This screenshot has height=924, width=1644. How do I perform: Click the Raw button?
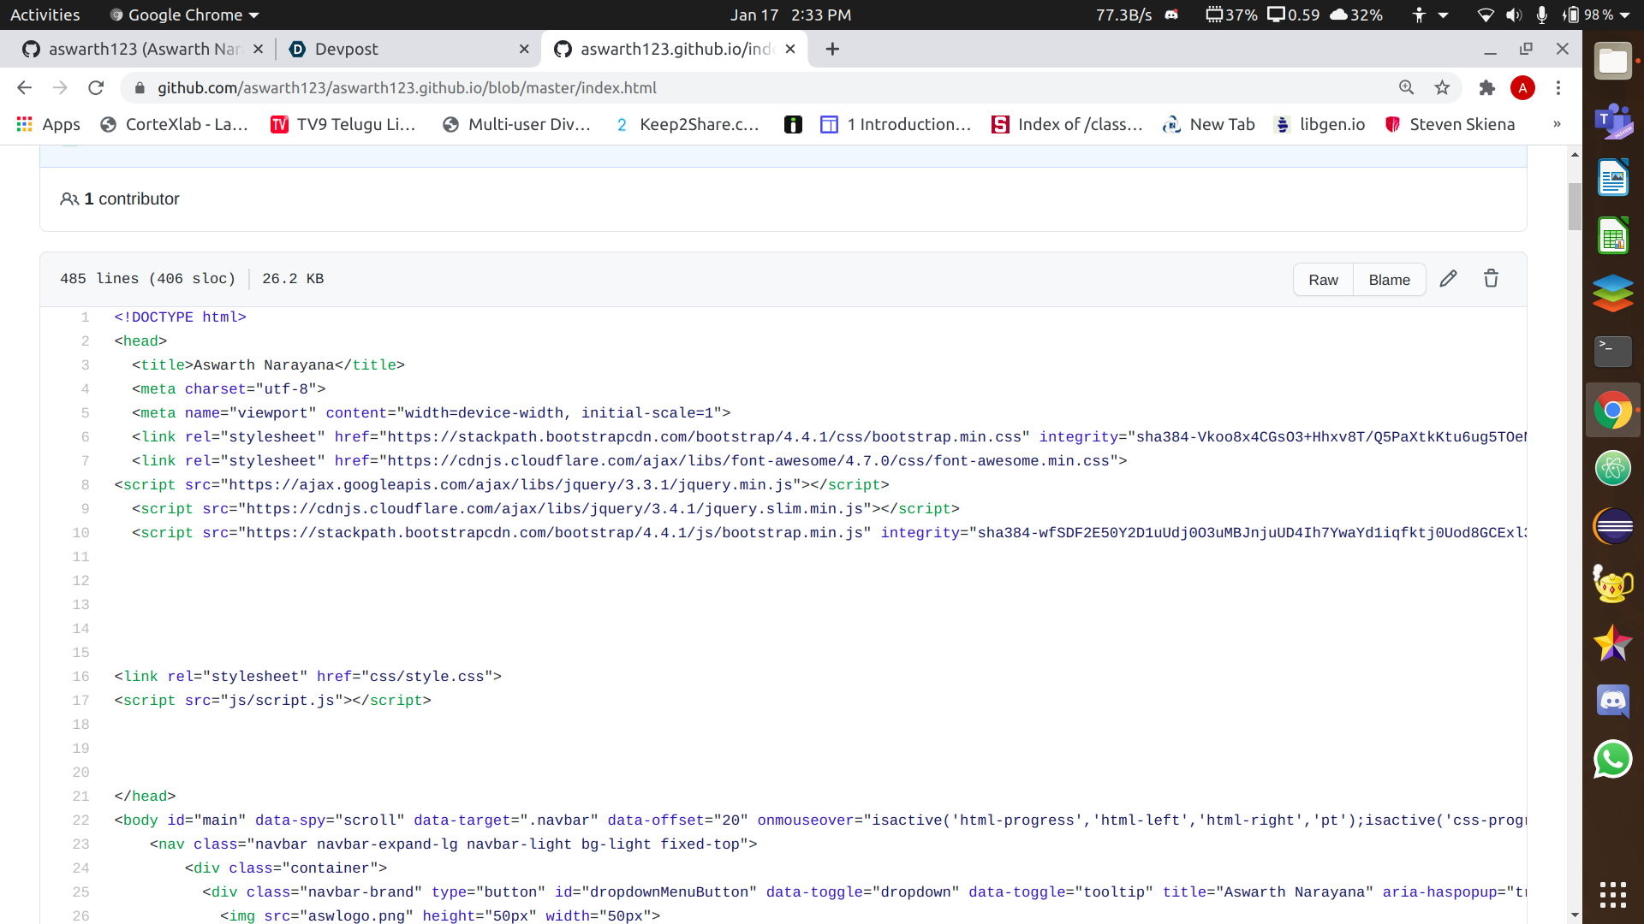1323,280
